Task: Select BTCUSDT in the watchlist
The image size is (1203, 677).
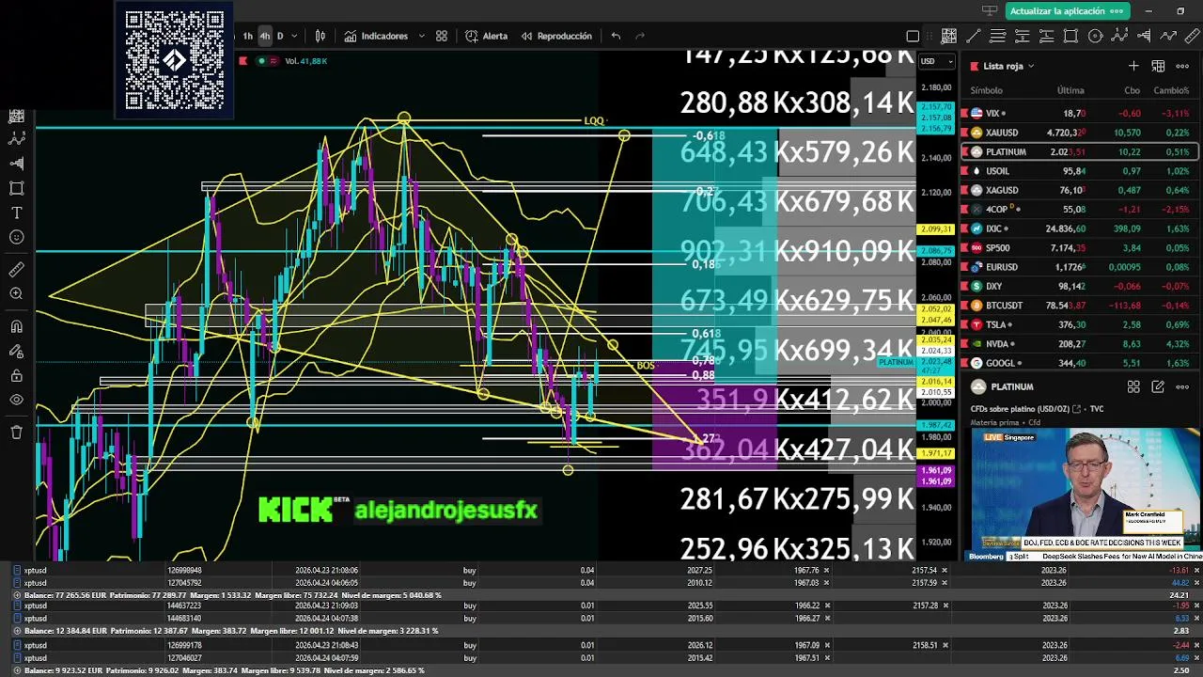Action: coord(1079,306)
